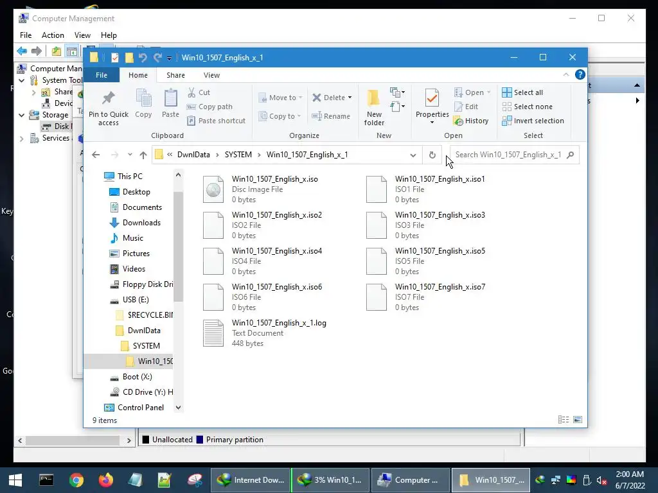Launch Chrome from the taskbar
The width and height of the screenshot is (658, 493).
(x=76, y=480)
